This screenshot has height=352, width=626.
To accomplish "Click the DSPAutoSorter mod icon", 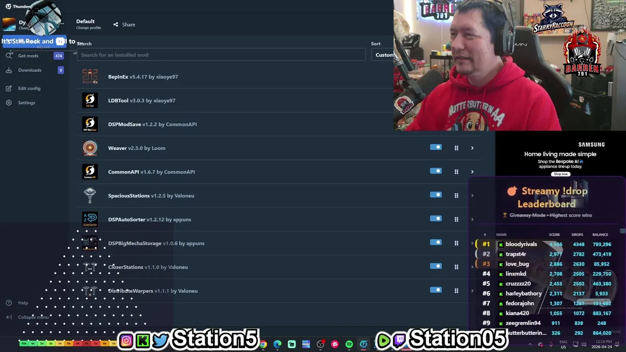I will point(90,220).
